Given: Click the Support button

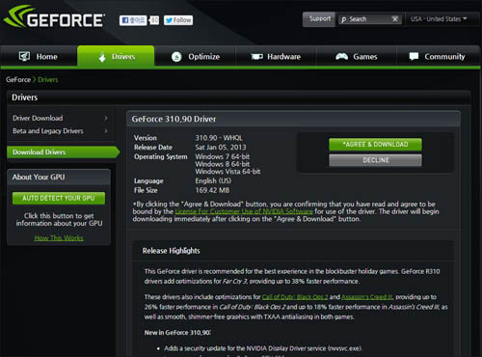Looking at the screenshot, I should pos(319,19).
